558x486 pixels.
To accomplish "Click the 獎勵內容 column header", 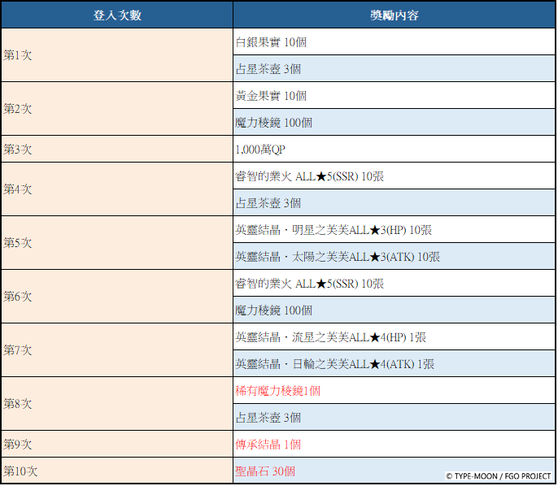I will [x=394, y=15].
